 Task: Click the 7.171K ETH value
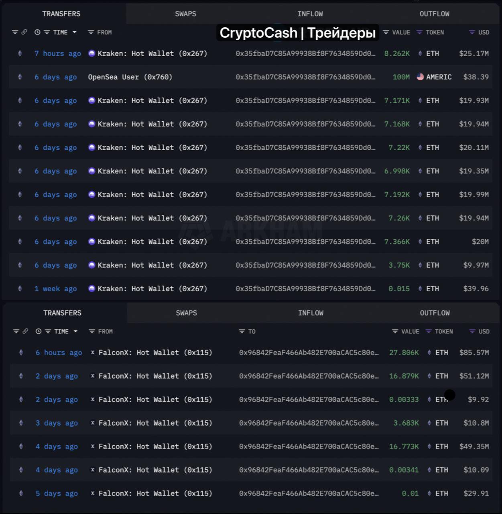[397, 100]
